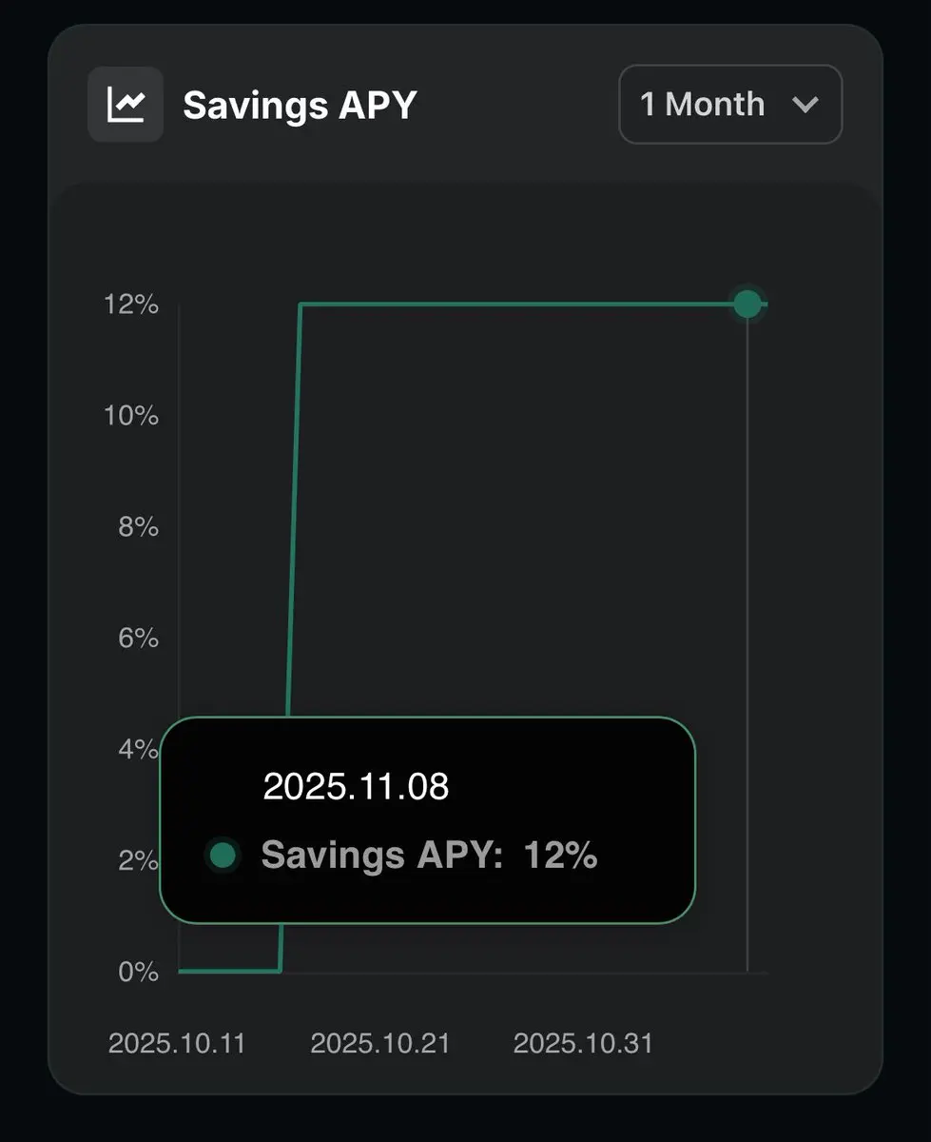Viewport: 931px width, 1142px height.
Task: Click the 2025.11.08 date in the tooltip
Action: 356,787
